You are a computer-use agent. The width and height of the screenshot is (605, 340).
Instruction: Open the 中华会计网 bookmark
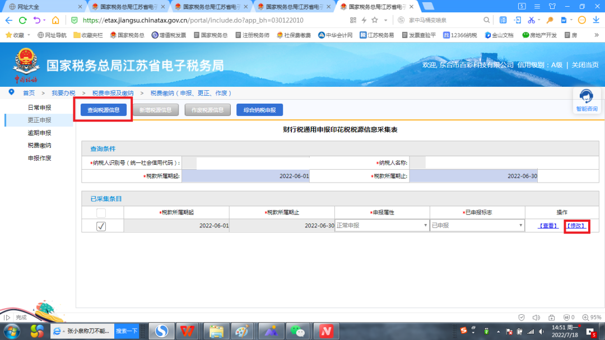pos(336,35)
